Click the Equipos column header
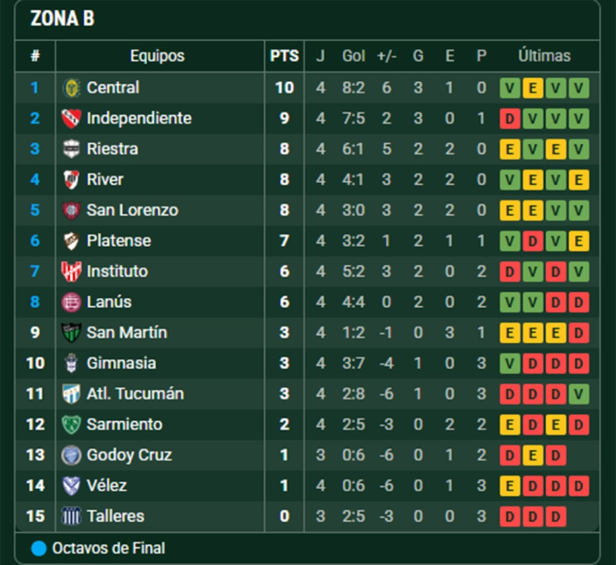This screenshot has width=616, height=565. point(157,56)
